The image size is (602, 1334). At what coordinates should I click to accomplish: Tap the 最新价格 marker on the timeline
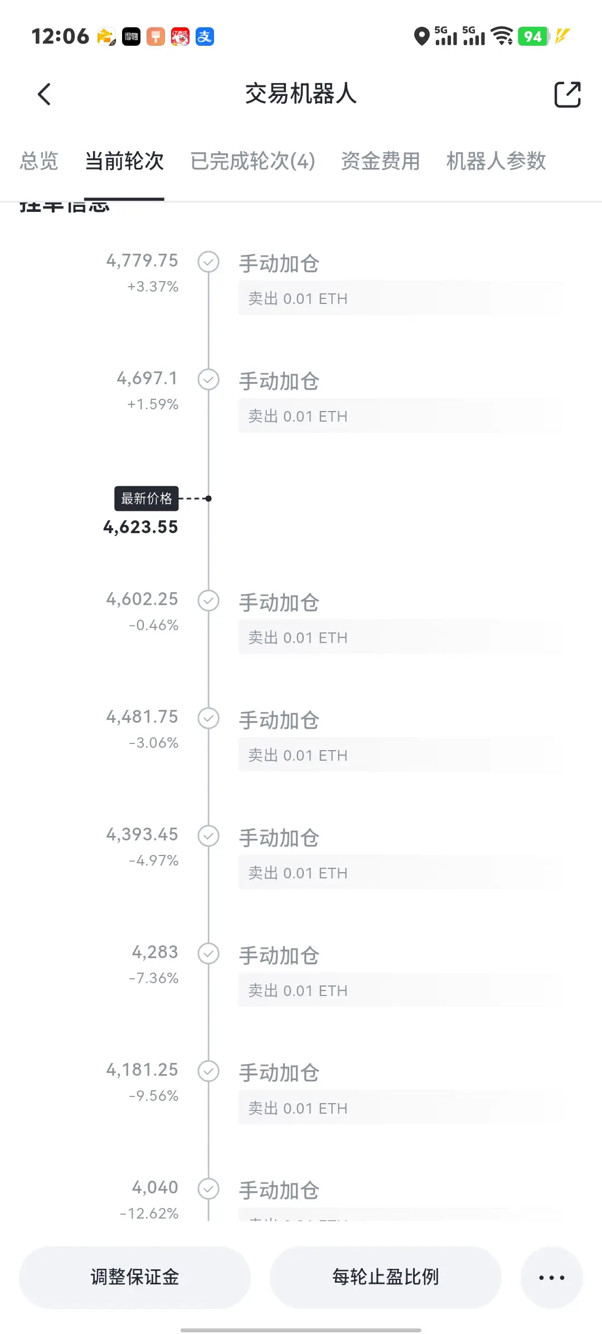pyautogui.click(x=147, y=499)
